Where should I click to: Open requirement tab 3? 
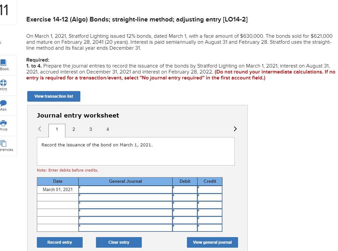tap(91, 129)
